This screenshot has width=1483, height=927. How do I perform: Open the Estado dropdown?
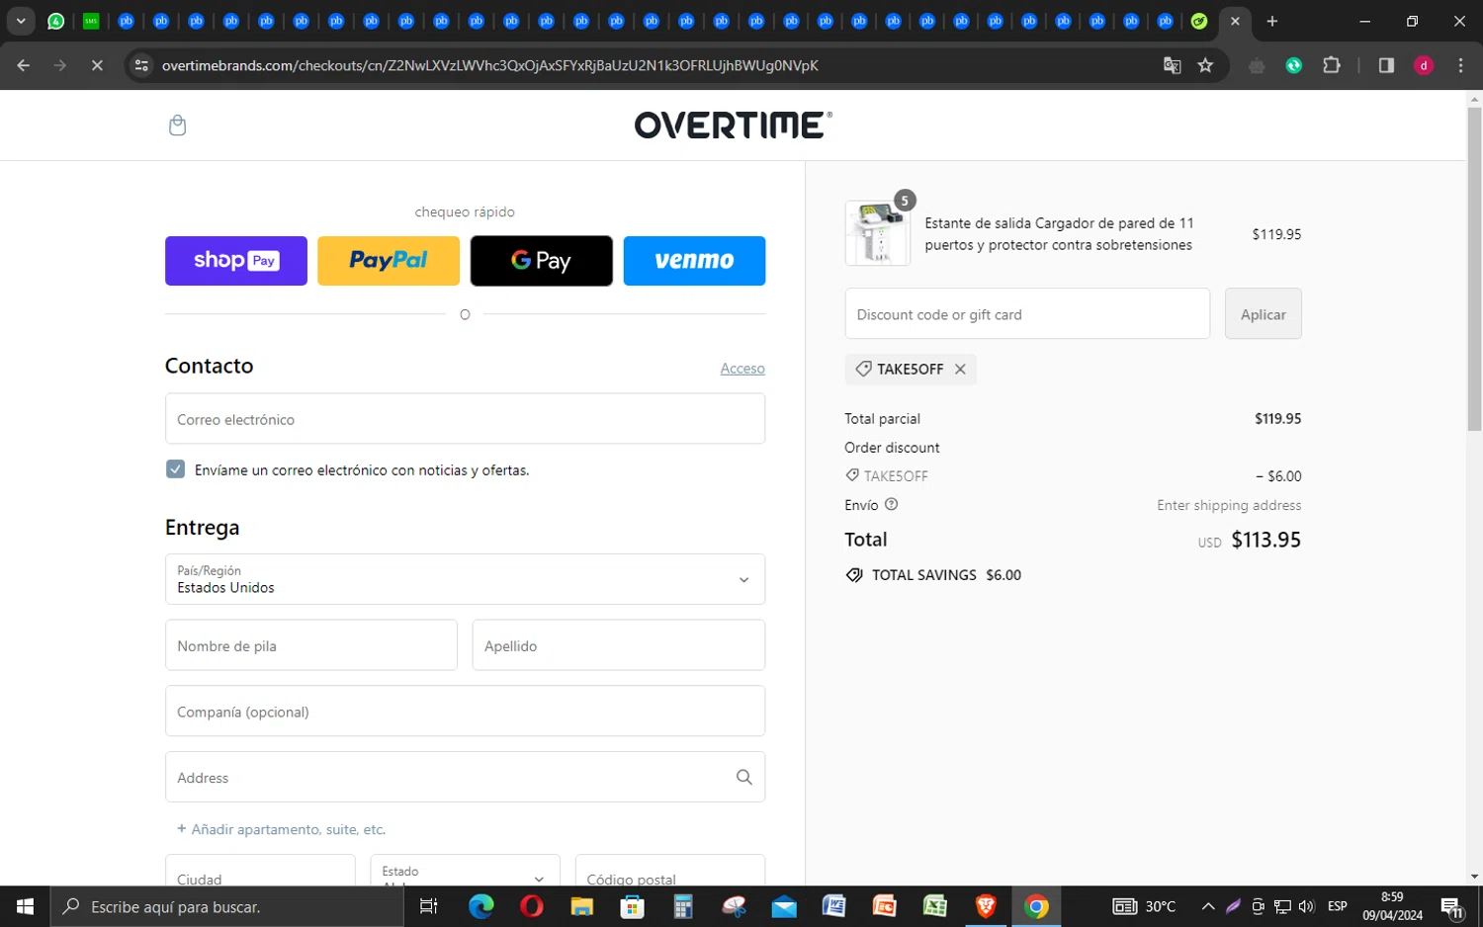465,871
